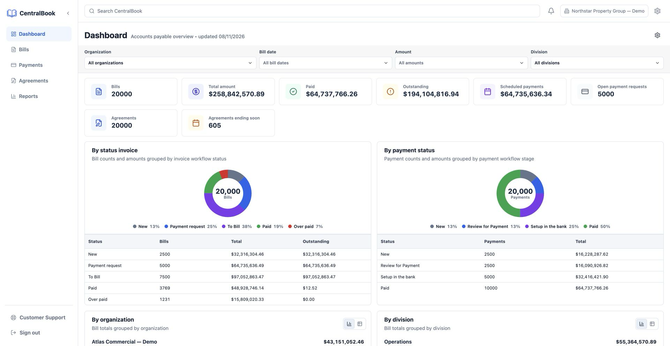Open the Bill date dropdown
Screen dimensions: 670x346
[326, 63]
